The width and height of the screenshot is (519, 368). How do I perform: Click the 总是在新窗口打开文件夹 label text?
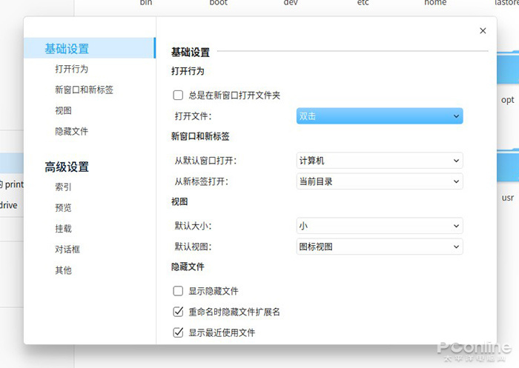tap(234, 96)
